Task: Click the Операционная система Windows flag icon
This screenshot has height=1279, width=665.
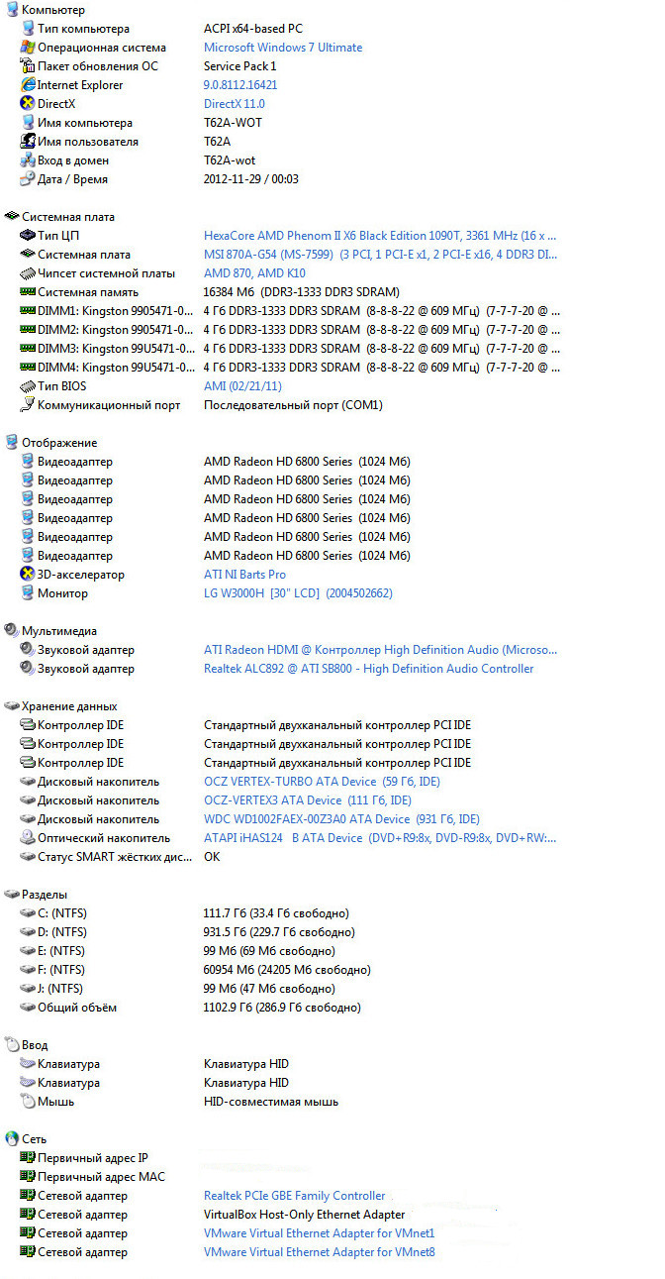Action: [28, 48]
